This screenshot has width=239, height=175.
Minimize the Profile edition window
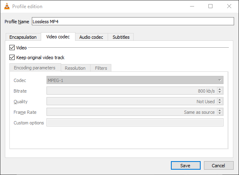pos(192,6)
